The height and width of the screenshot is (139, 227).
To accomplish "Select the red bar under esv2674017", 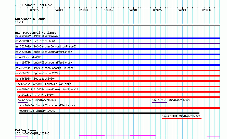I will click(x=118, y=92).
